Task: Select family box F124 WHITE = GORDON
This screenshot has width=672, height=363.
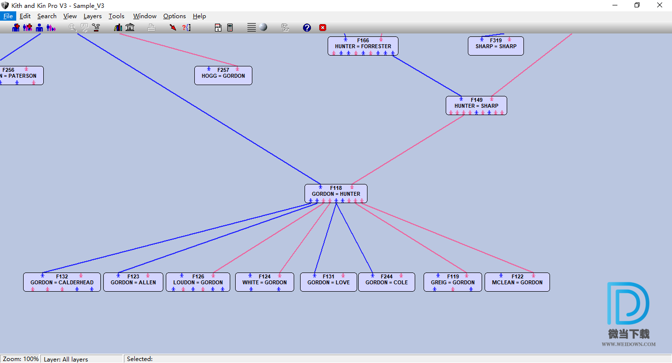Action: [265, 282]
